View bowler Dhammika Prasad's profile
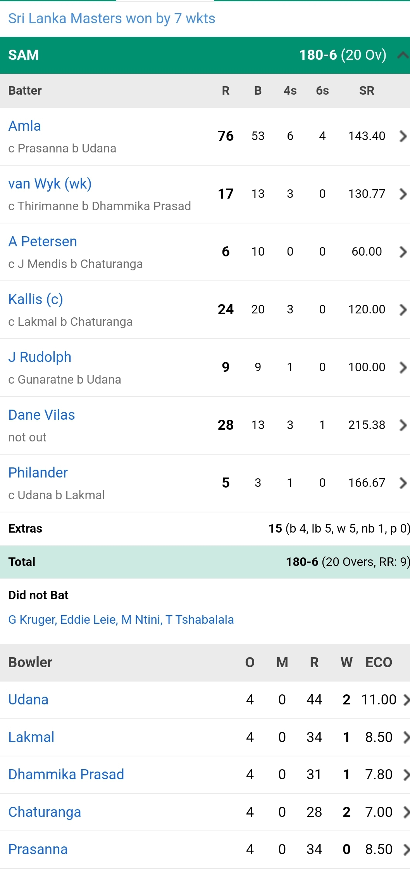 click(x=66, y=775)
